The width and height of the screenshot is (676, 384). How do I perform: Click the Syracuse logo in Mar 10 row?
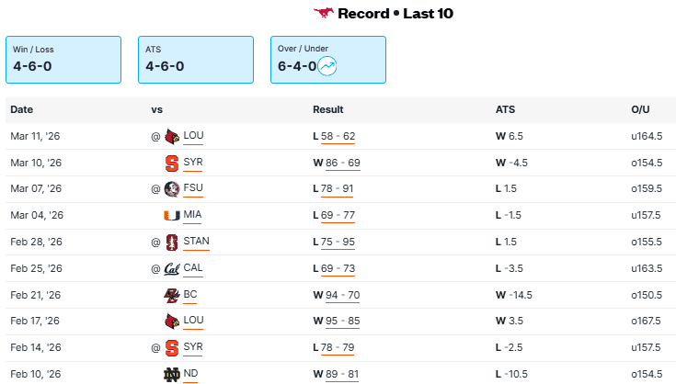171,163
